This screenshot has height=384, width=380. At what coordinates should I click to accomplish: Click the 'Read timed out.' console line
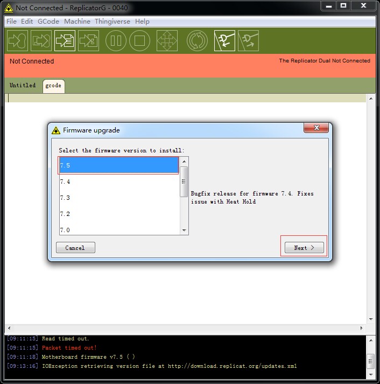click(x=65, y=339)
